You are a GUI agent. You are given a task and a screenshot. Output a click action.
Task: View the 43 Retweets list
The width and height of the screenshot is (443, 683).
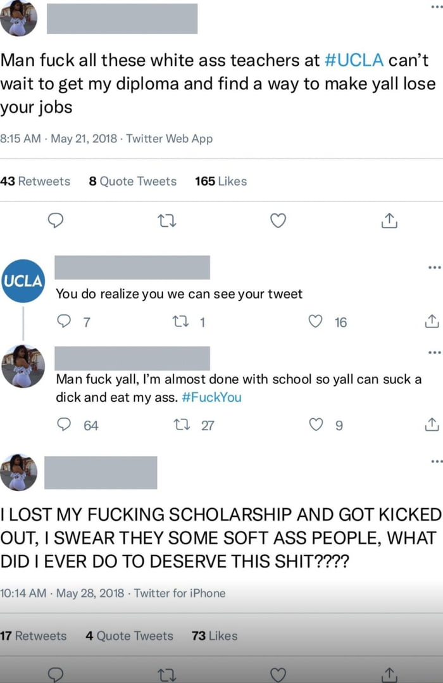[x=35, y=181]
